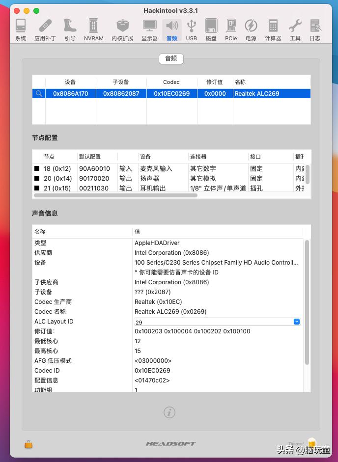Click the black square of node 18 (0x12)
This screenshot has height=462, width=338.
37,168
